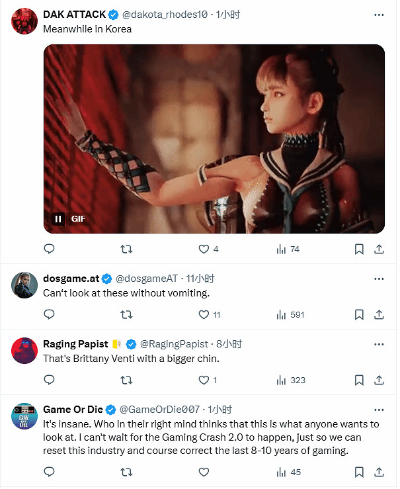
Task: Open more options on Raging Papist tweet
Action: 379,344
